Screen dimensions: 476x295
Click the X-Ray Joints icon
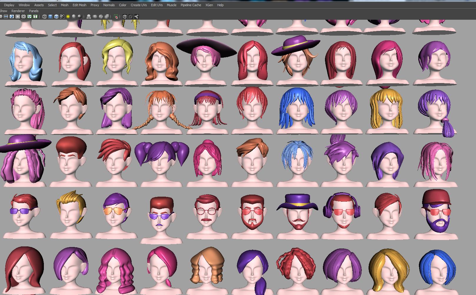click(137, 16)
